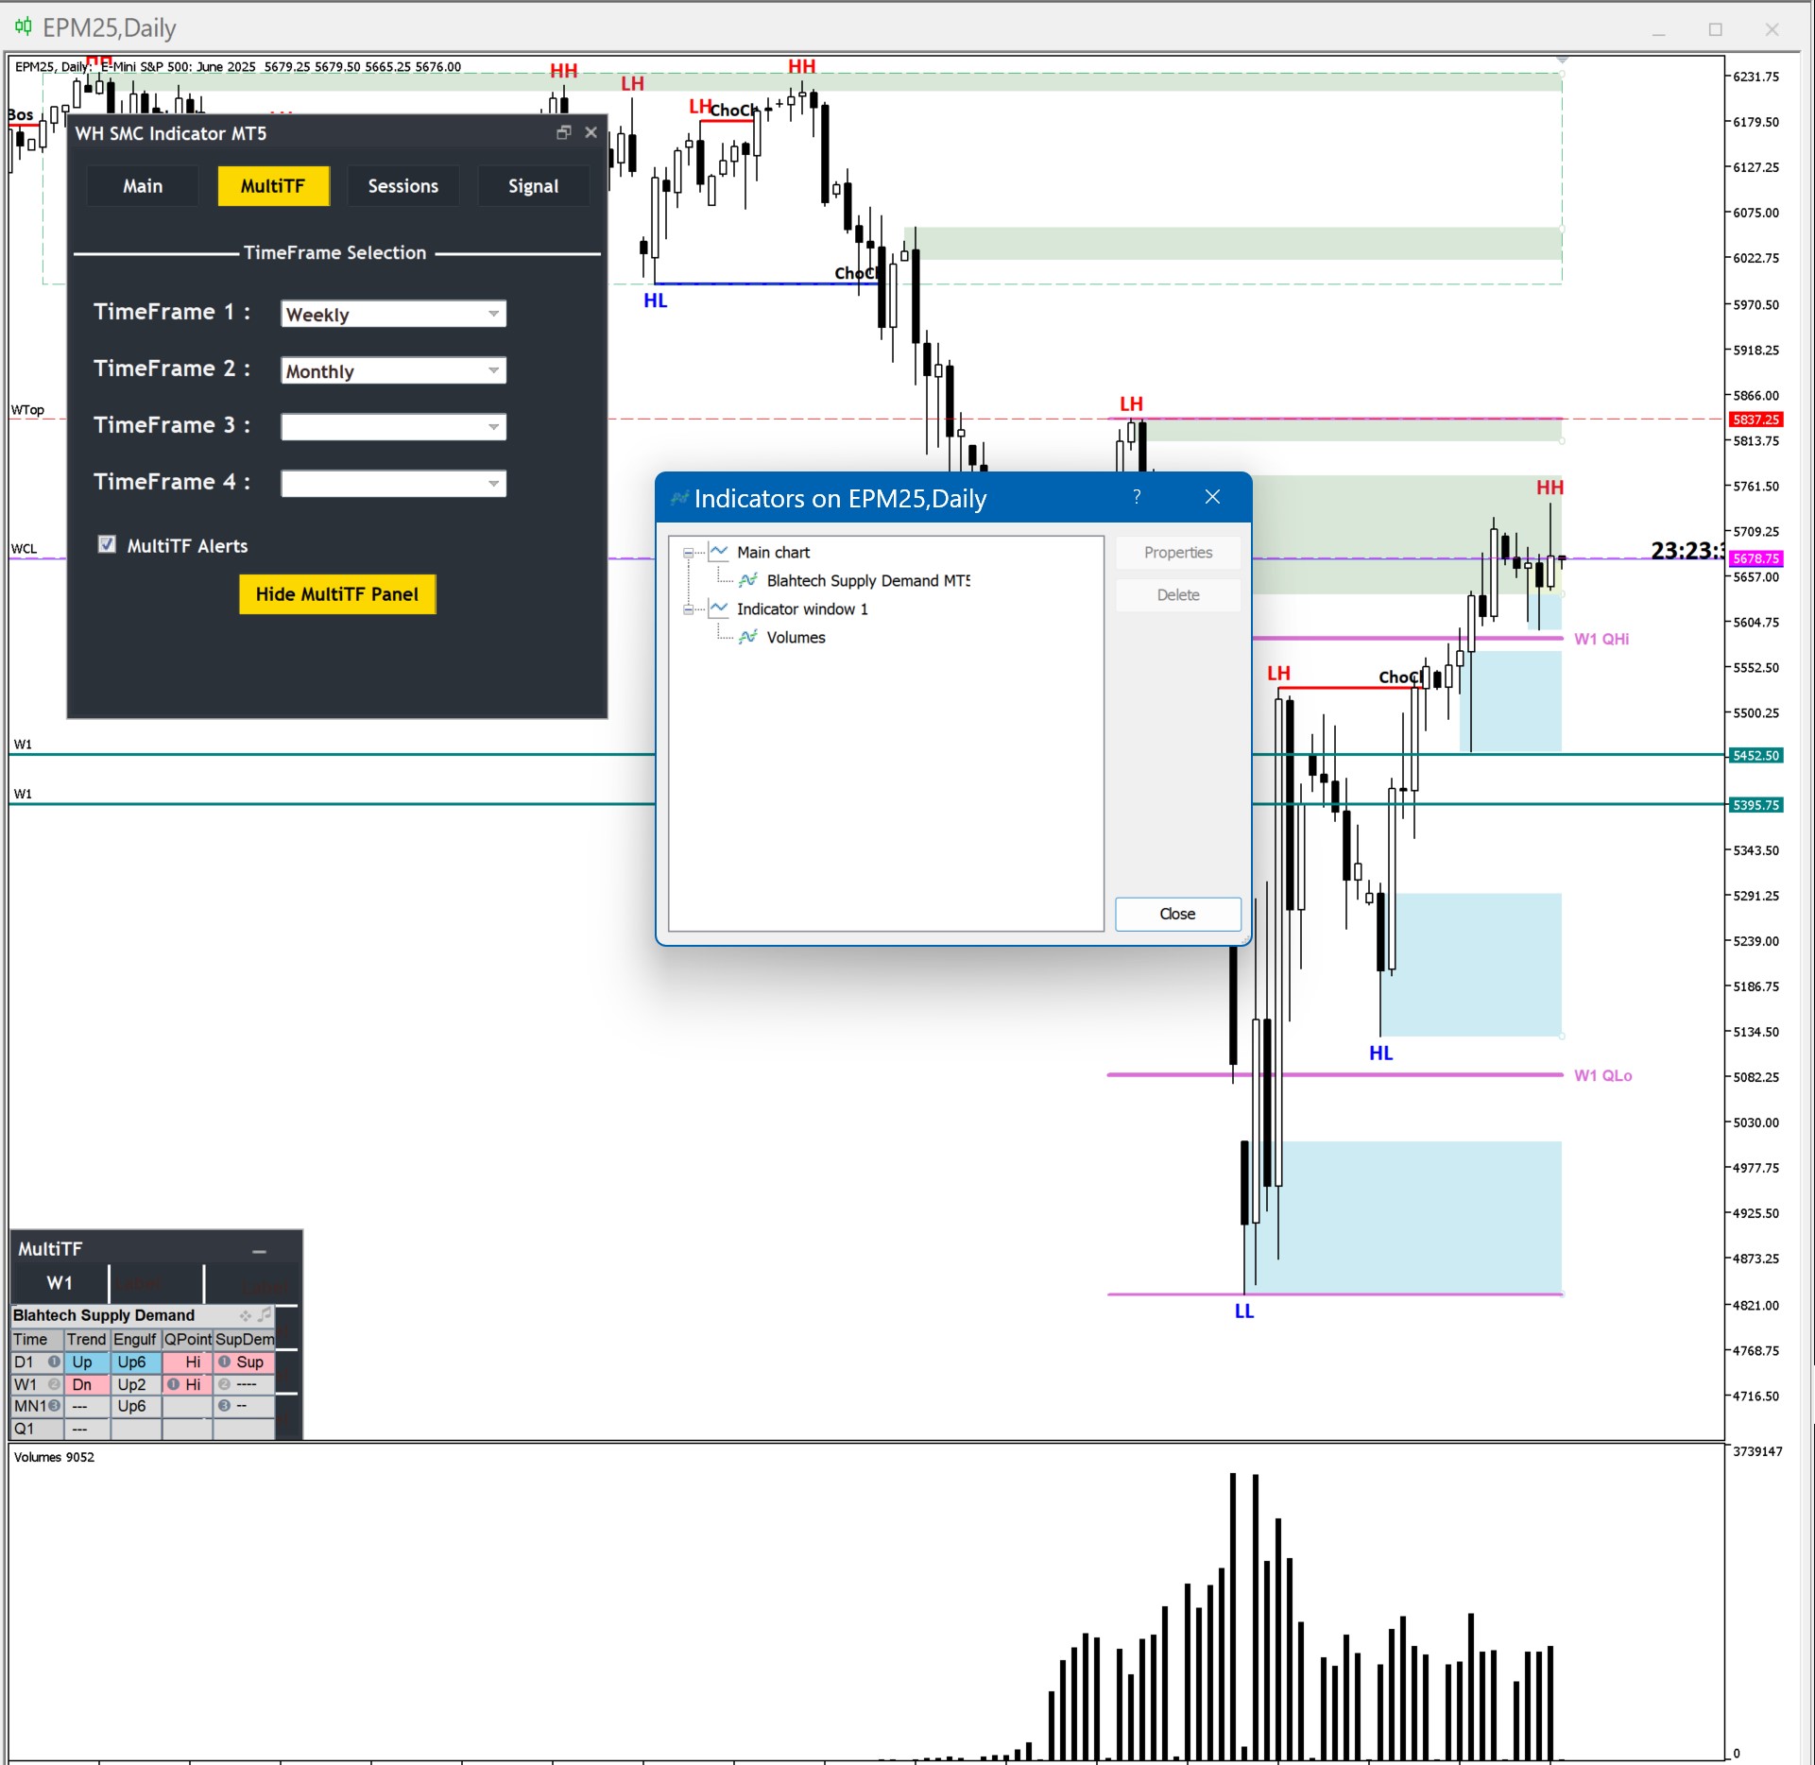Viewport: 1815px width, 1765px height.
Task: Click the pink 5678.75 price label on axis
Action: click(x=1755, y=558)
